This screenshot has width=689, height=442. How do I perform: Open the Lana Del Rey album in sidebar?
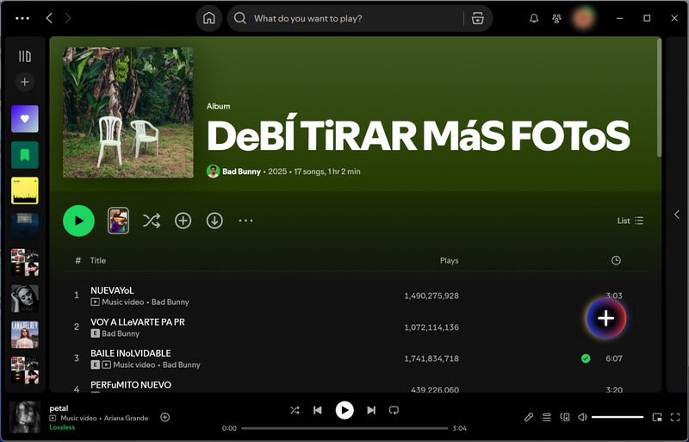(25, 334)
